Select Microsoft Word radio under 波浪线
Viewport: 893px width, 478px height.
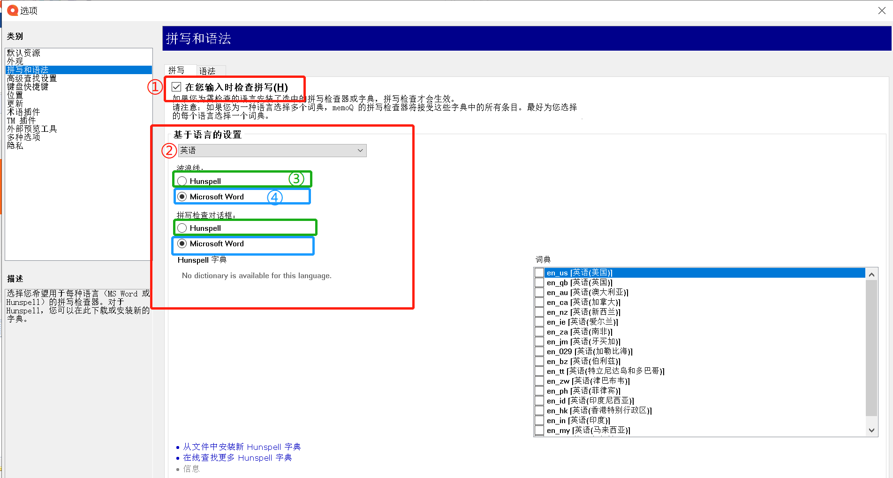tap(182, 197)
